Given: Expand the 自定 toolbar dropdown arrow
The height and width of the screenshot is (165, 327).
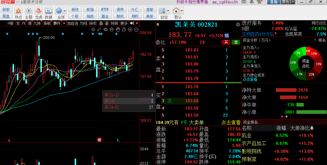Looking at the screenshot, I should [168, 10].
